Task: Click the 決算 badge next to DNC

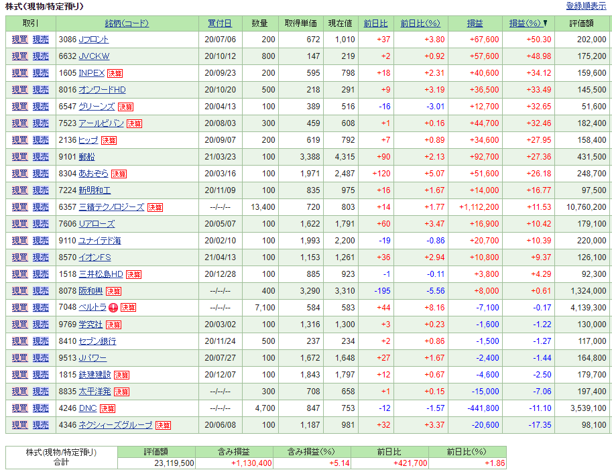Action: pyautogui.click(x=107, y=409)
